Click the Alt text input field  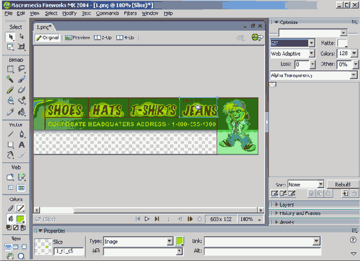tap(262, 251)
